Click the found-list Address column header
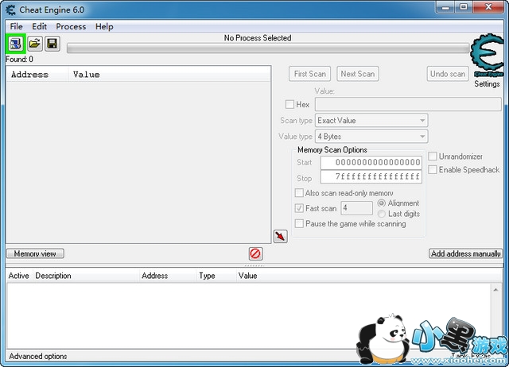509x367 pixels. pyautogui.click(x=37, y=74)
